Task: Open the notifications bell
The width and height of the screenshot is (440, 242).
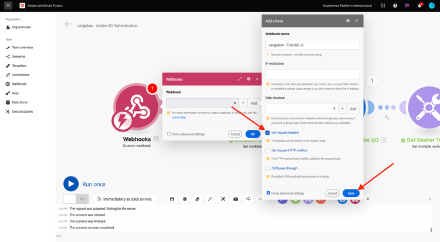Action: pyautogui.click(x=419, y=6)
